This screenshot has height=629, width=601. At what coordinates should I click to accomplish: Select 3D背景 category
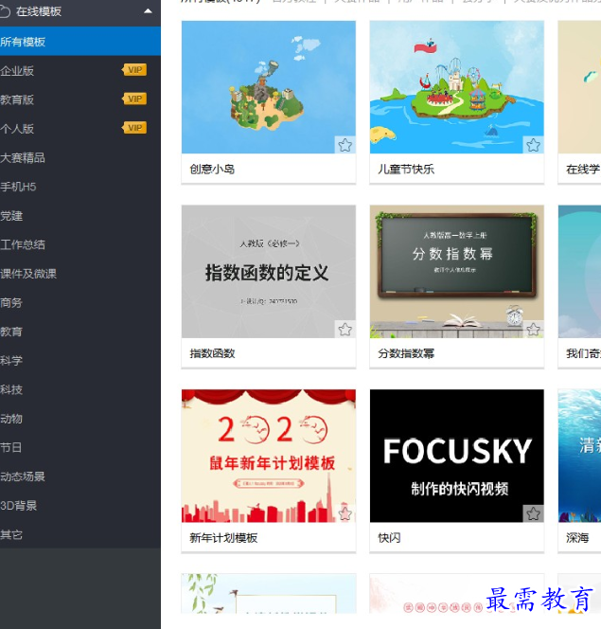pos(19,506)
